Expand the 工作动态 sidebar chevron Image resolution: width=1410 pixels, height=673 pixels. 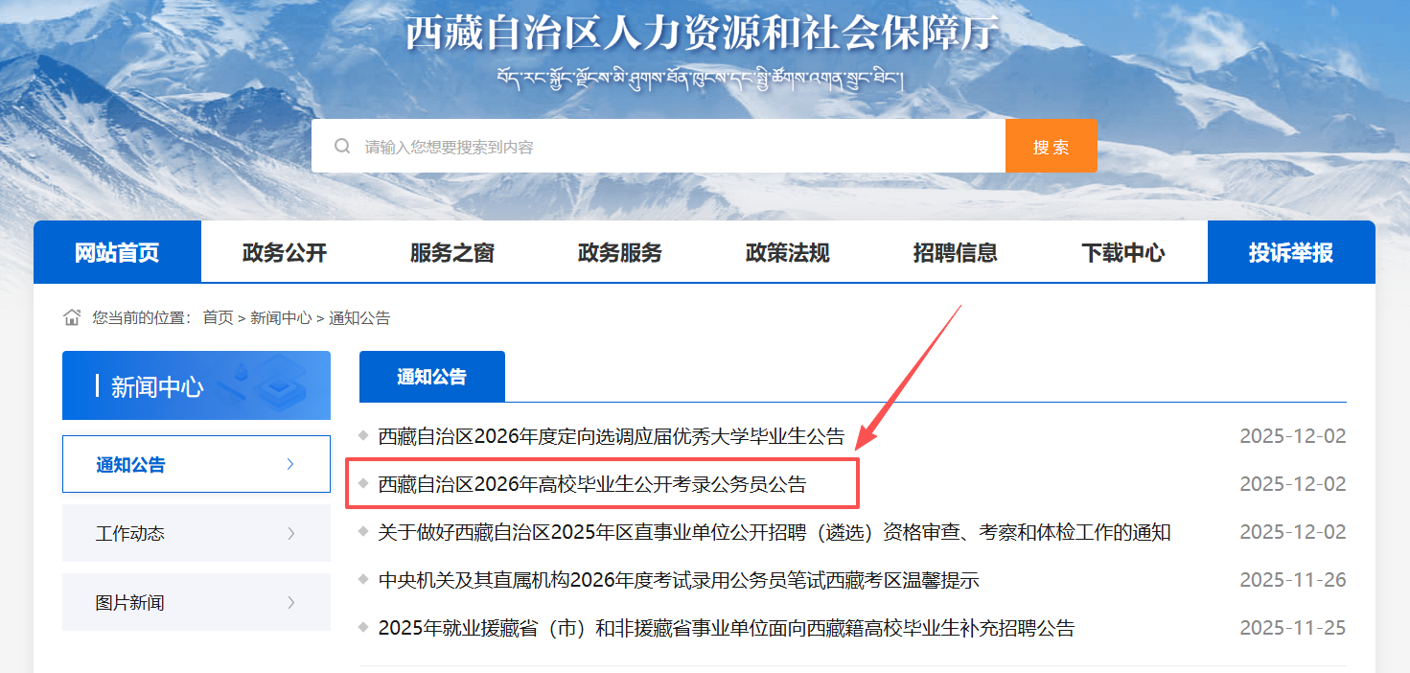[x=290, y=534]
